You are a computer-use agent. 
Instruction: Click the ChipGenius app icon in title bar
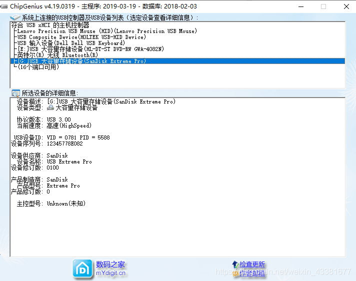pyautogui.click(x=4, y=6)
